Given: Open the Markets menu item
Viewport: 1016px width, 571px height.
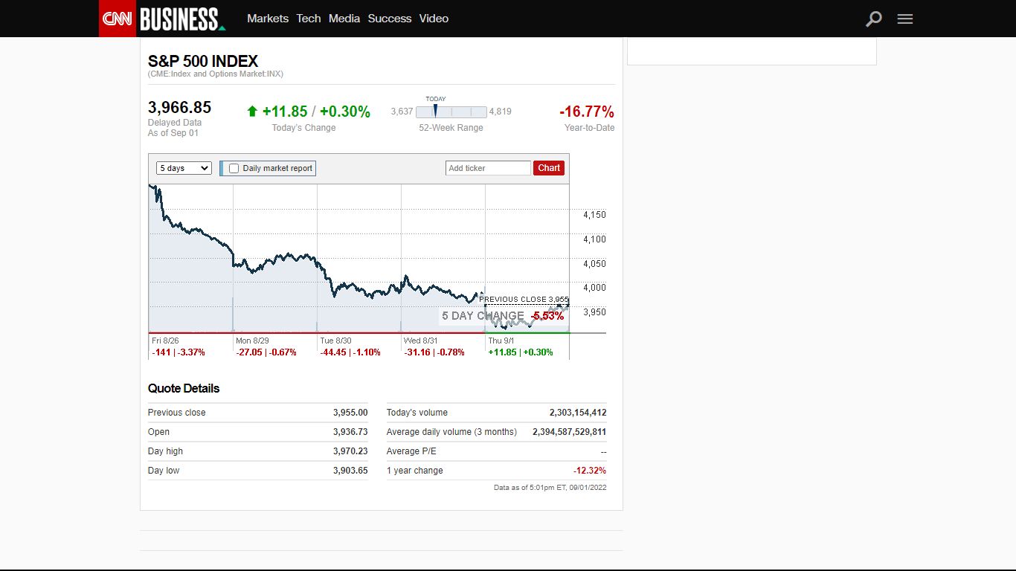Looking at the screenshot, I should coord(268,19).
